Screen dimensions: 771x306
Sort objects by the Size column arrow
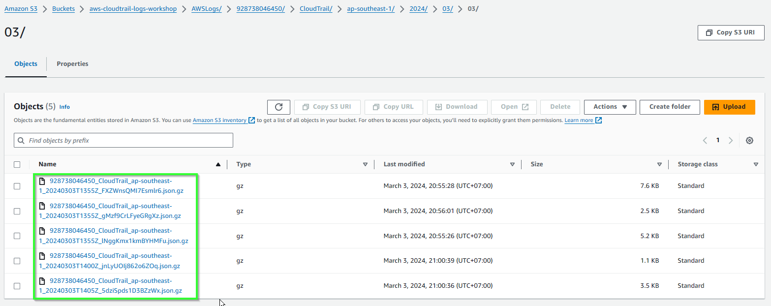click(x=659, y=164)
